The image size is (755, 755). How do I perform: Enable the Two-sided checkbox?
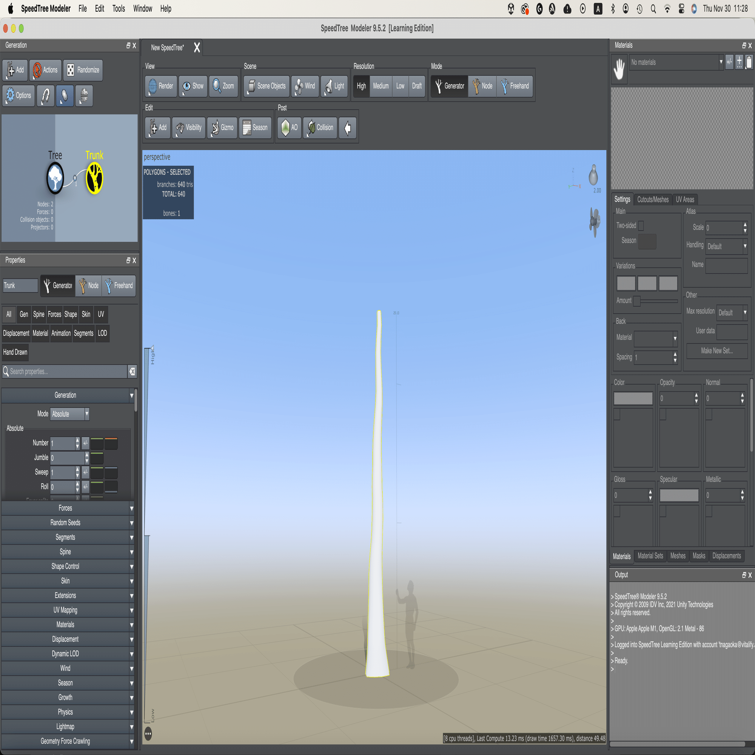641,225
